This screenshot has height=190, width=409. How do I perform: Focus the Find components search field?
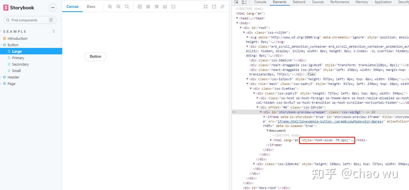(x=30, y=20)
